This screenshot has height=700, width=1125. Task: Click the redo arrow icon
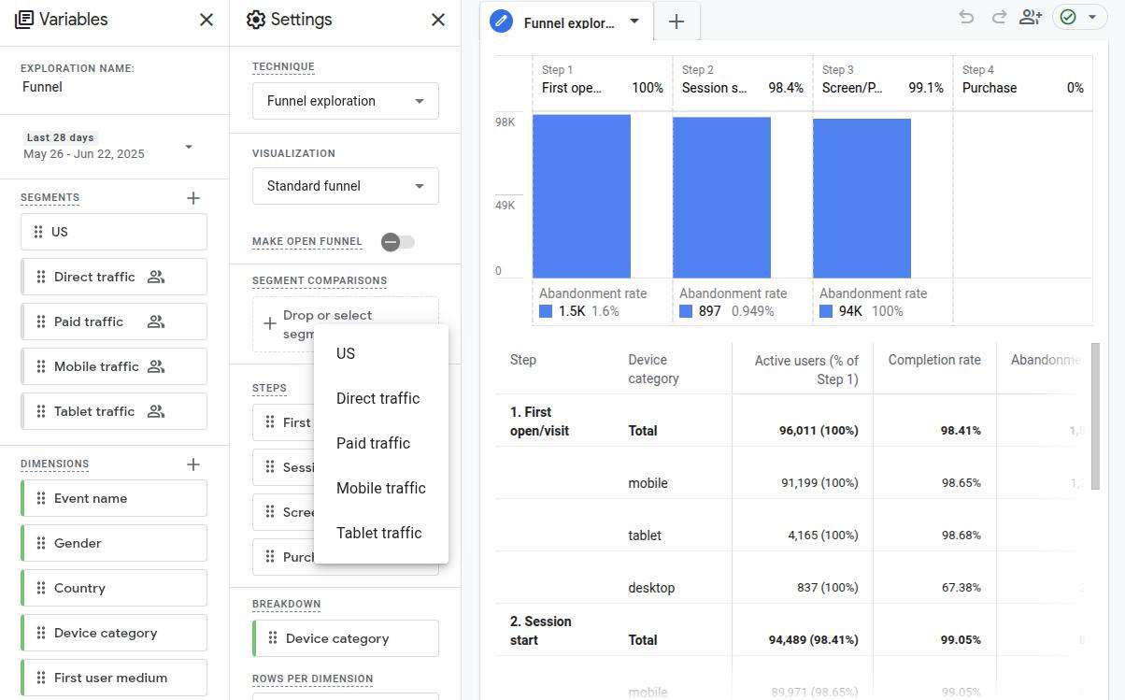pyautogui.click(x=999, y=17)
